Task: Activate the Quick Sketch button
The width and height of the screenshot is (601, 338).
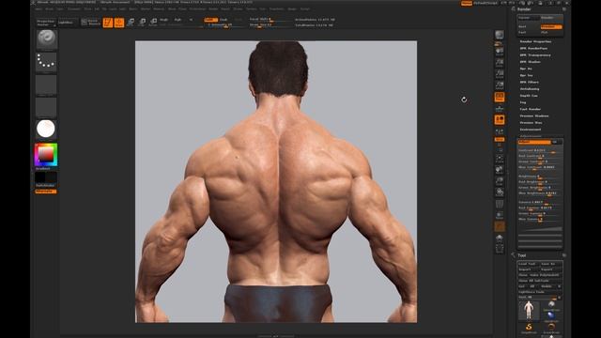Action: (x=90, y=23)
